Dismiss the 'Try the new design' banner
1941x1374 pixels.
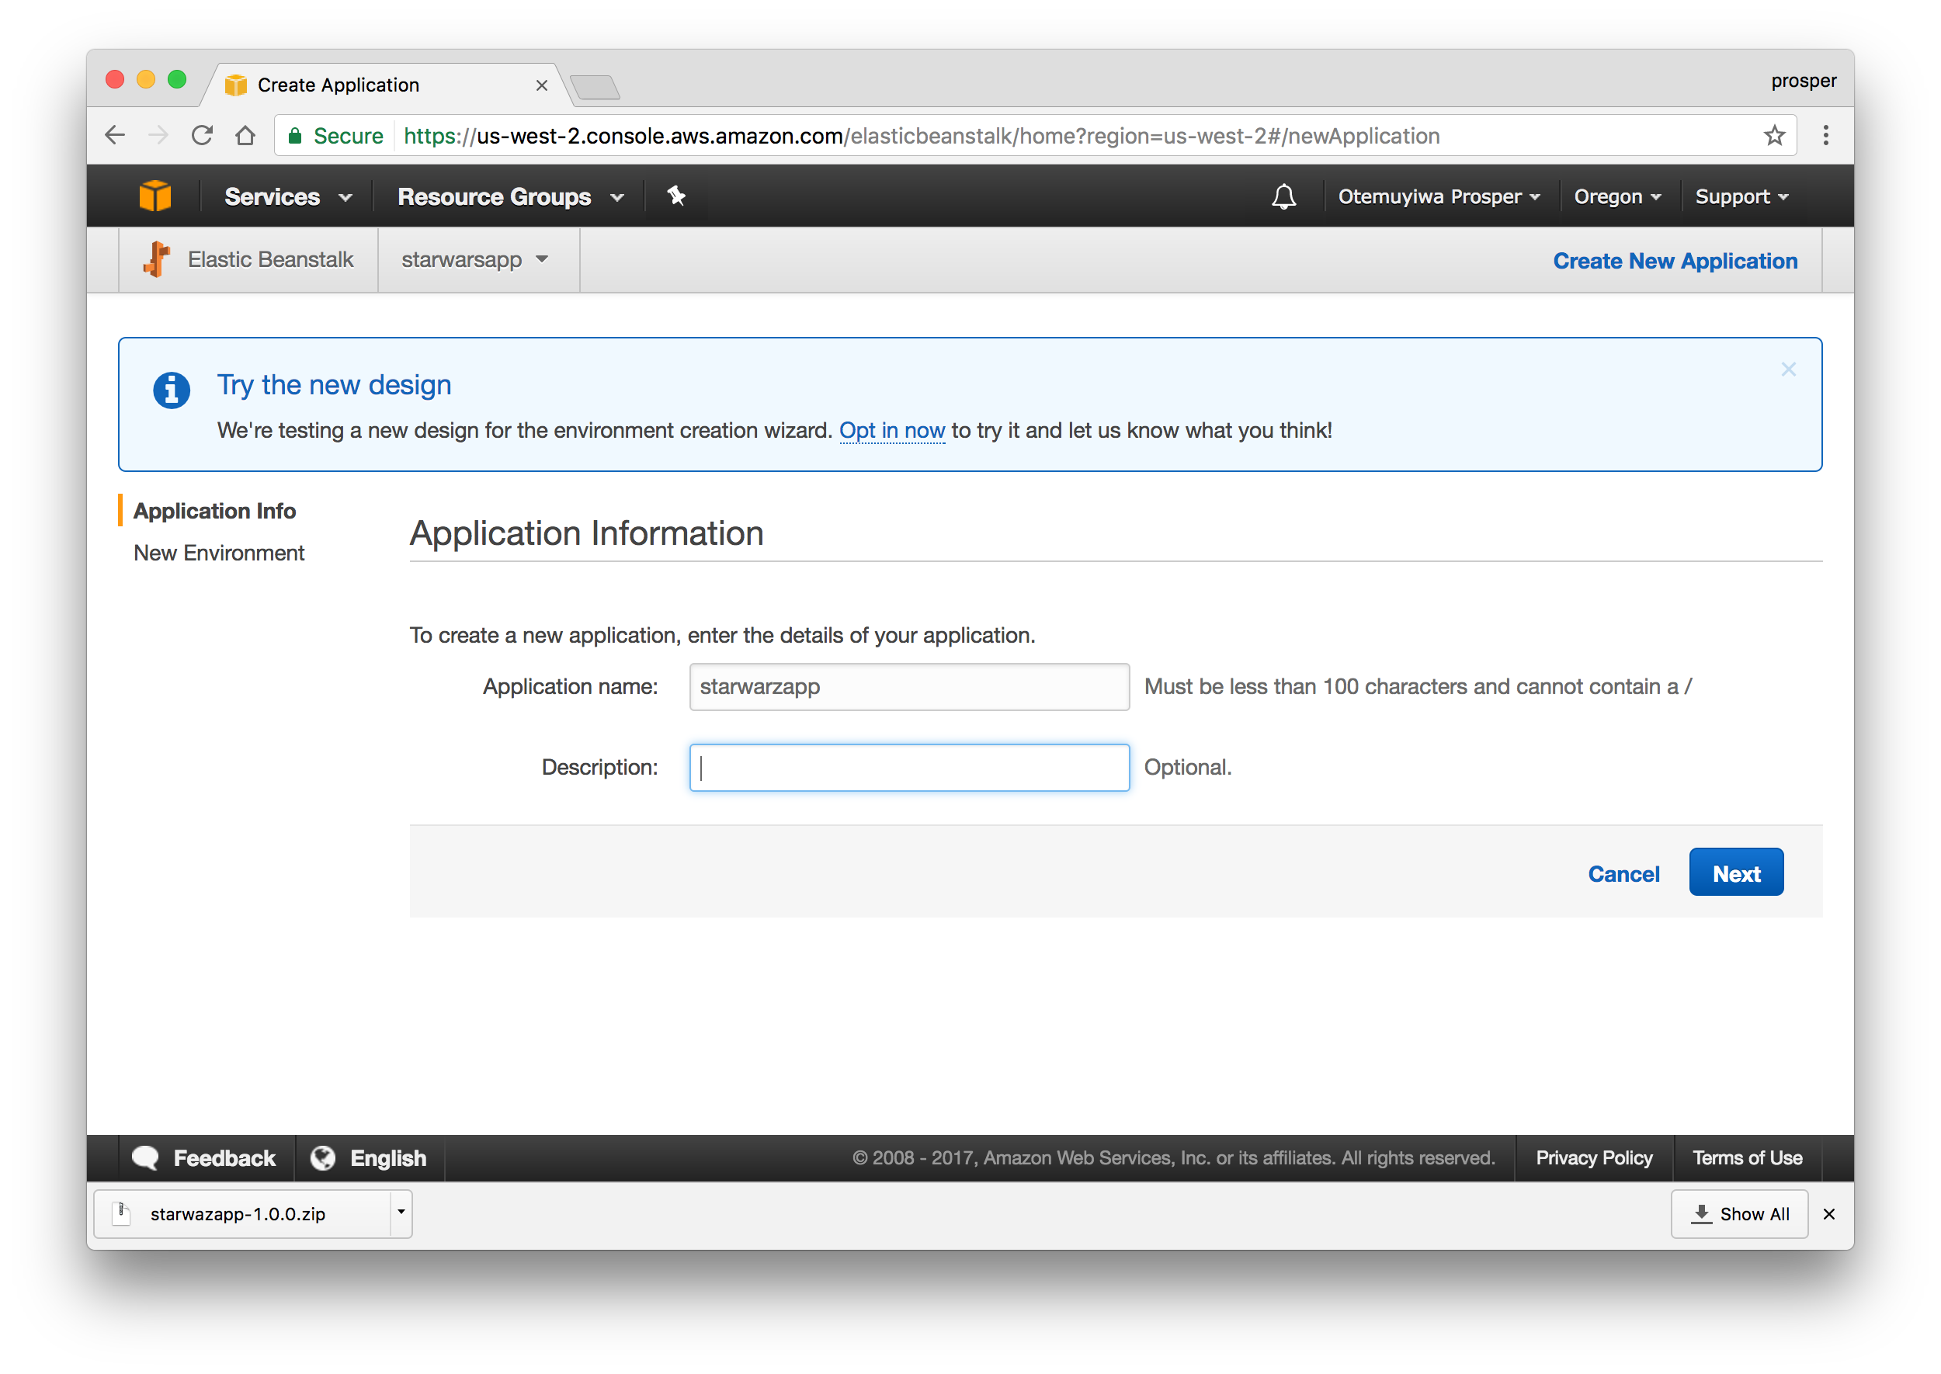1788,370
